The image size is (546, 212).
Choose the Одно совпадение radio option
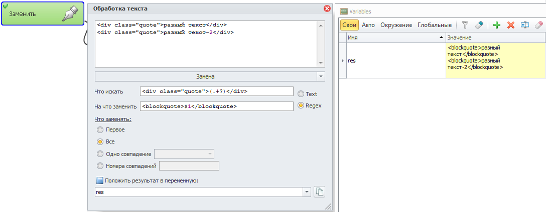(x=100, y=154)
